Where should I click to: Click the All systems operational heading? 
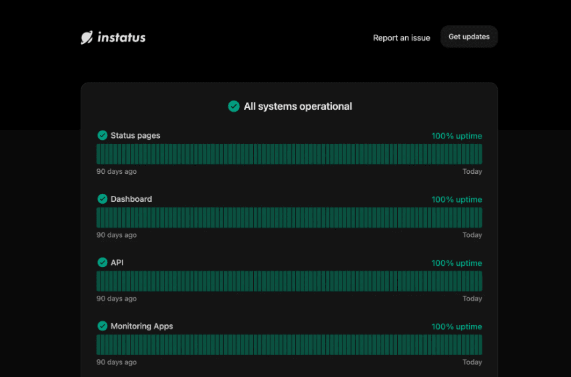(x=298, y=107)
